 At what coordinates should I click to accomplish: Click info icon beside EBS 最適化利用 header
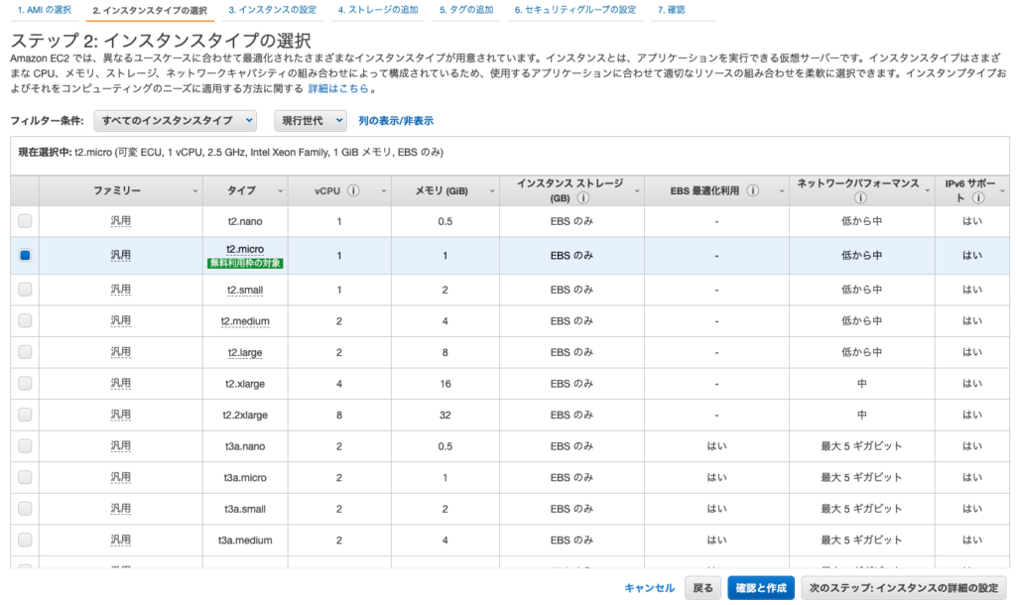753,190
